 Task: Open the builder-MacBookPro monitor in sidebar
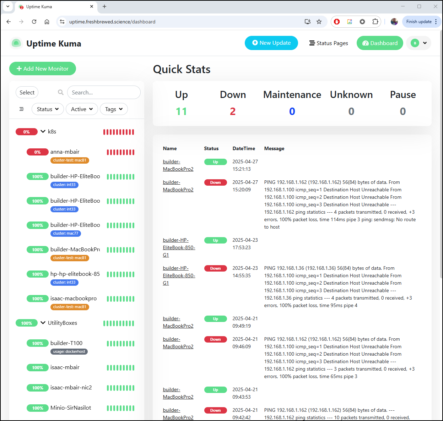pos(75,249)
